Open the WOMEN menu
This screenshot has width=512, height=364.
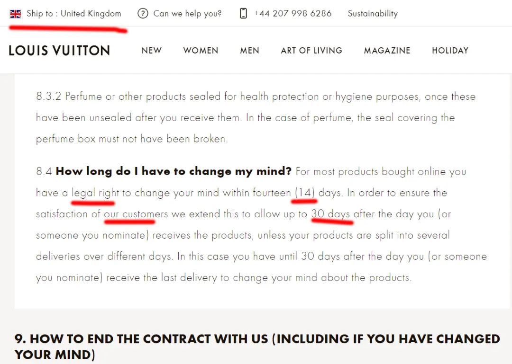(x=201, y=51)
